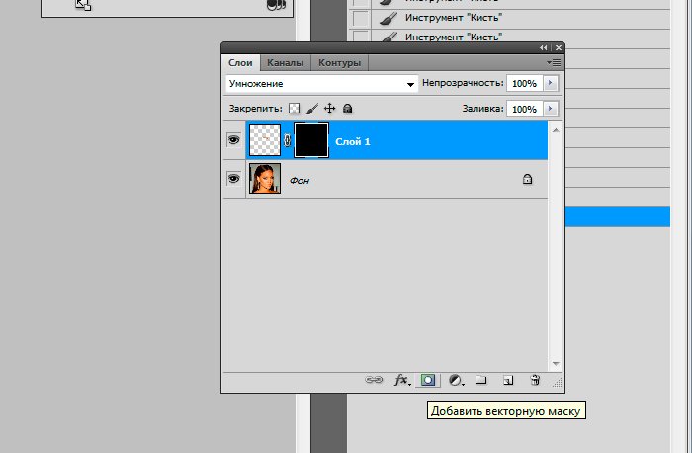The height and width of the screenshot is (453, 692).
Task: Click the create new layer icon
Action: point(508,380)
